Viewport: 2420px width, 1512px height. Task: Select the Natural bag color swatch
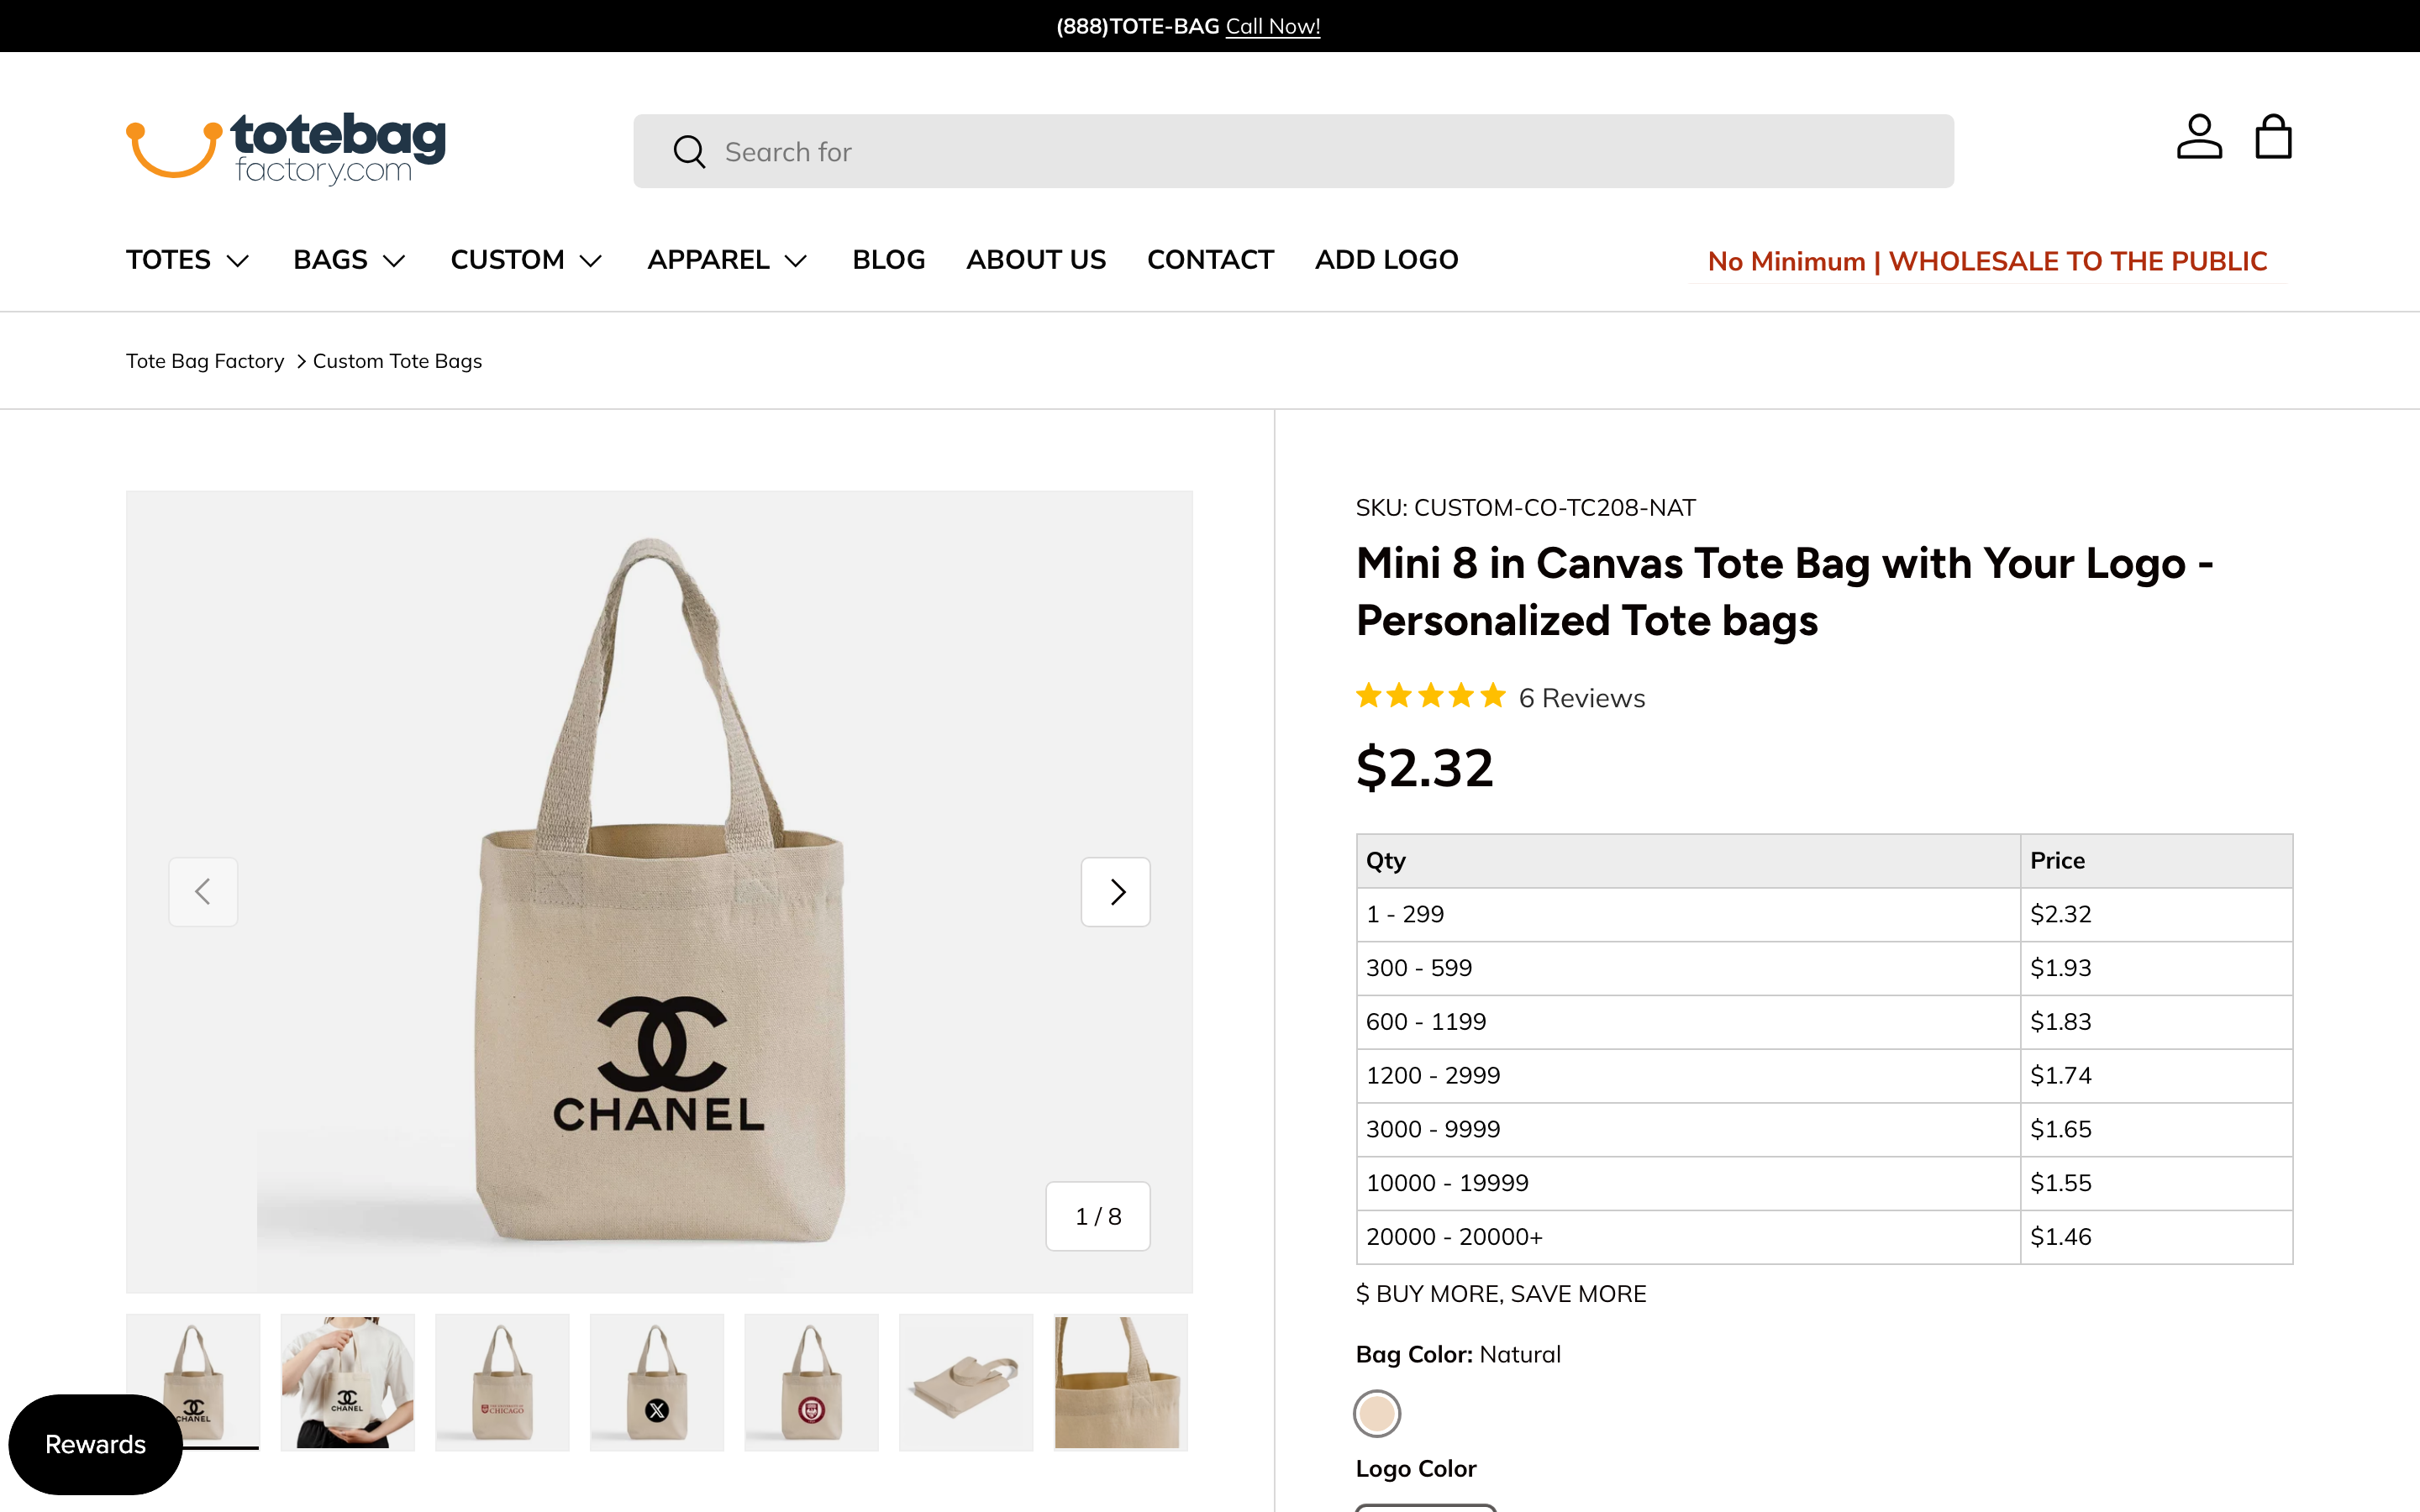1377,1413
